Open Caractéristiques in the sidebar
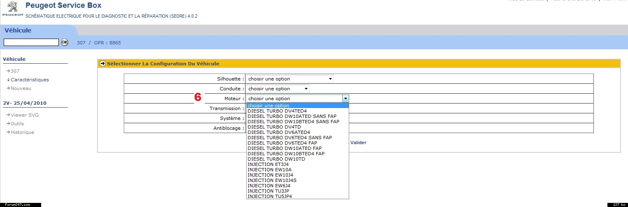The image size is (628, 207). [x=30, y=80]
